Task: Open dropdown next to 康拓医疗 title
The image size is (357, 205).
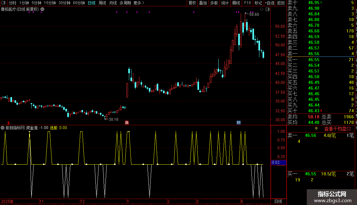Action: click(42, 9)
